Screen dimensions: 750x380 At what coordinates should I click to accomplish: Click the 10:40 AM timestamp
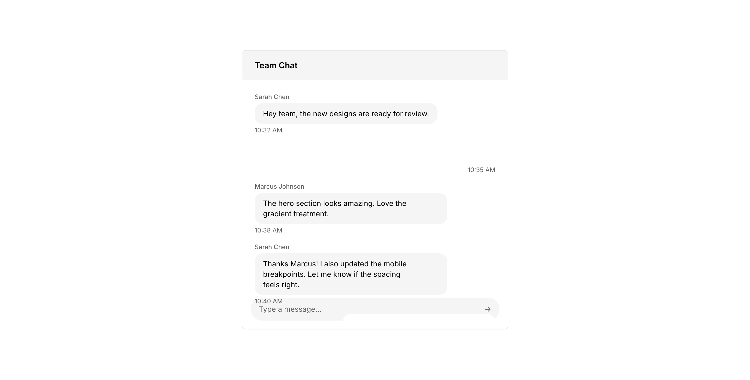coord(268,301)
